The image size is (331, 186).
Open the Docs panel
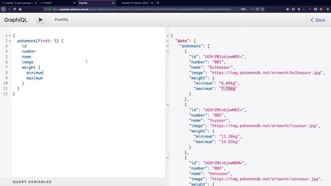point(318,20)
